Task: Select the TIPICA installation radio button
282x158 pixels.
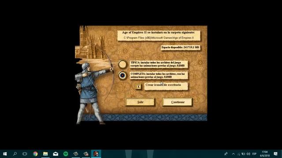Action: pos(122,65)
